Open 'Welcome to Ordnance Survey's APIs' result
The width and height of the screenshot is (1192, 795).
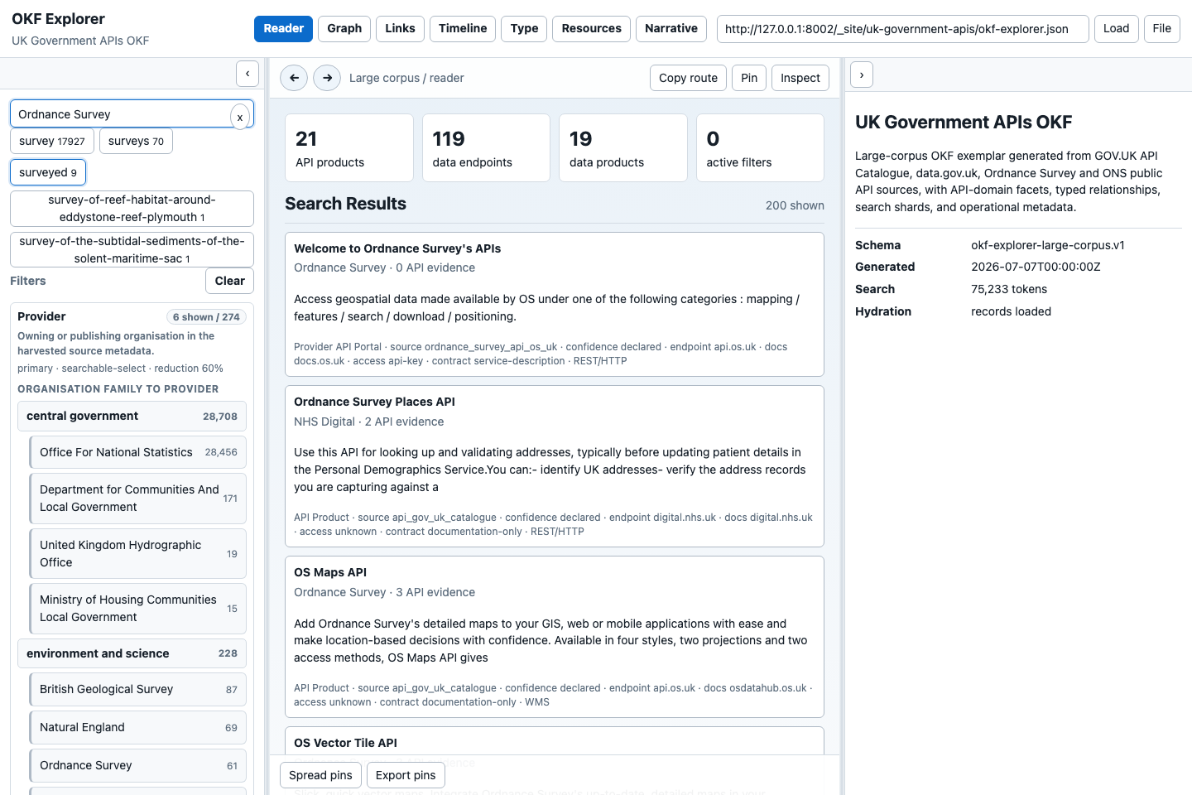(555, 305)
